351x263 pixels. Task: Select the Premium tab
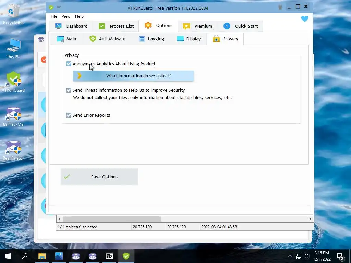(x=197, y=26)
